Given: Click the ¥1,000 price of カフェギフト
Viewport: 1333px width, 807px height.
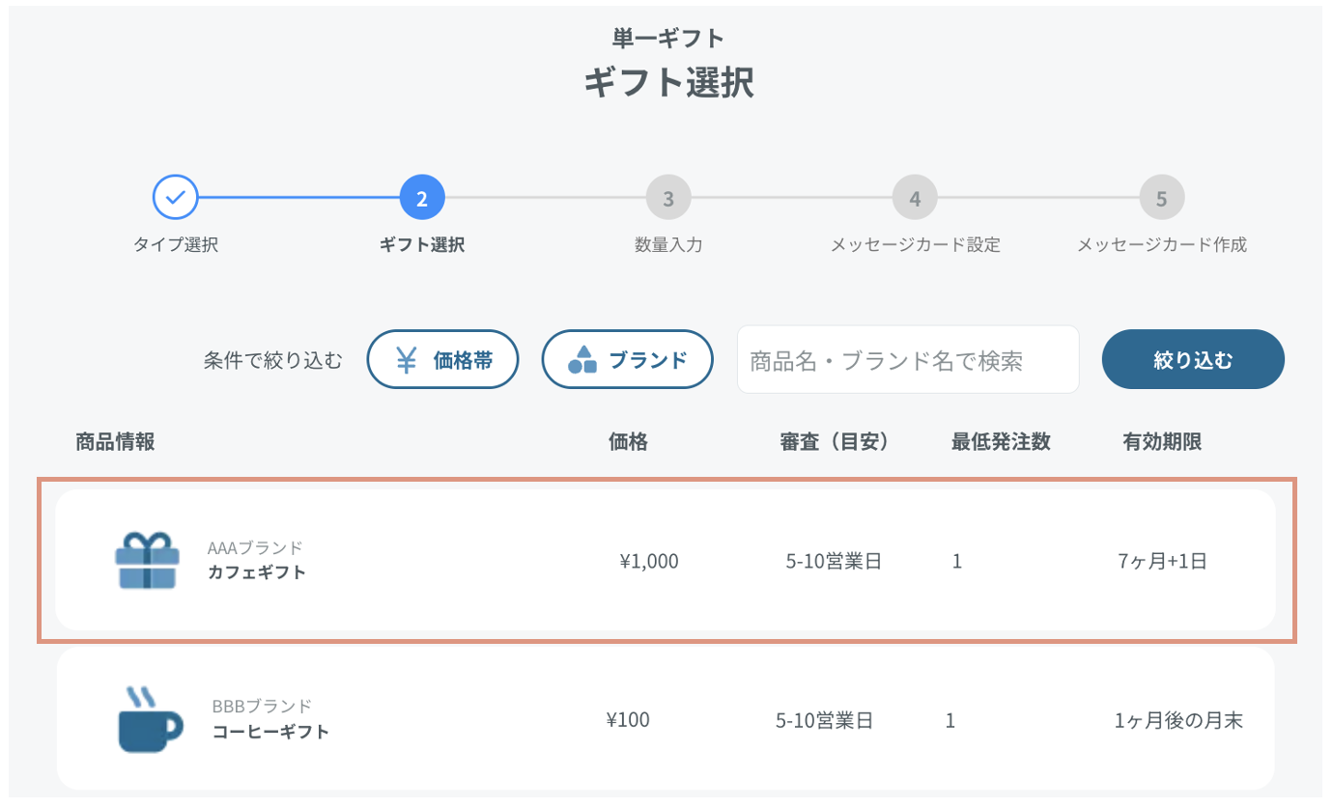Looking at the screenshot, I should click(649, 561).
